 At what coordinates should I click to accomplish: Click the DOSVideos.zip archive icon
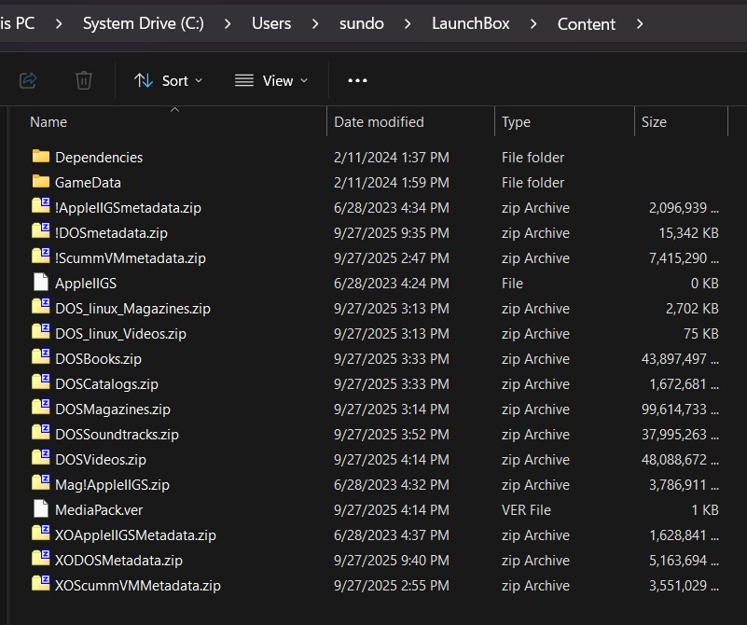click(41, 459)
